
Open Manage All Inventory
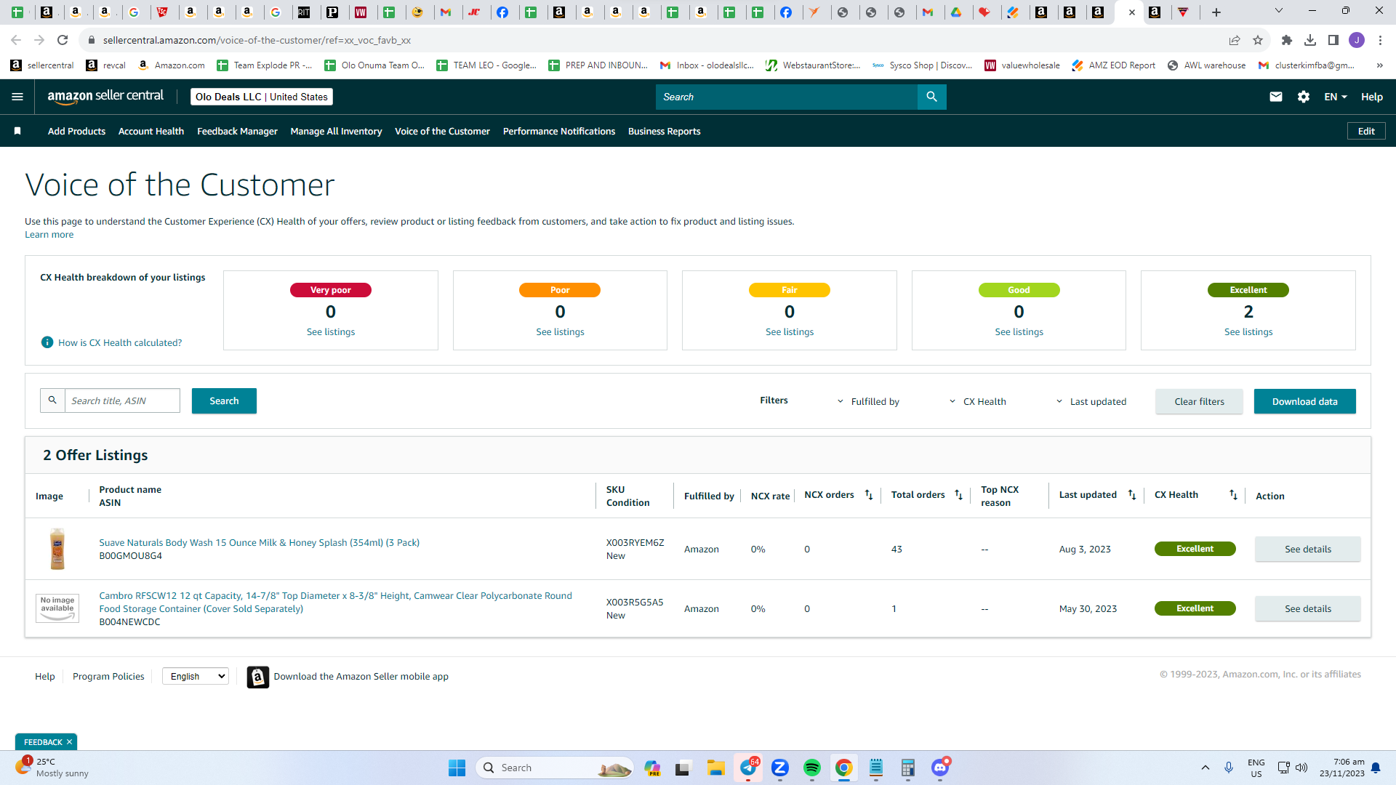(336, 131)
